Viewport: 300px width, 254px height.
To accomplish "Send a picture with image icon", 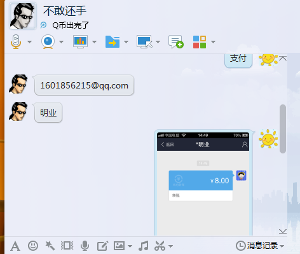I will [x=119, y=246].
